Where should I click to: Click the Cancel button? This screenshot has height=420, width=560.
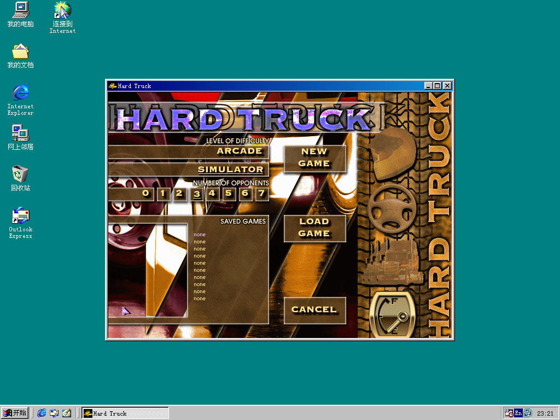(x=314, y=310)
